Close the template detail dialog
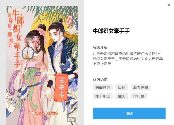174x125 pixels. pyautogui.click(x=168, y=5)
